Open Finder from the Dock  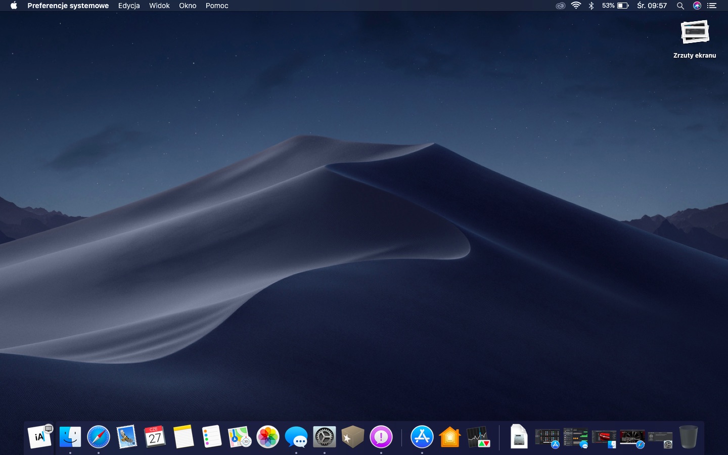click(70, 437)
